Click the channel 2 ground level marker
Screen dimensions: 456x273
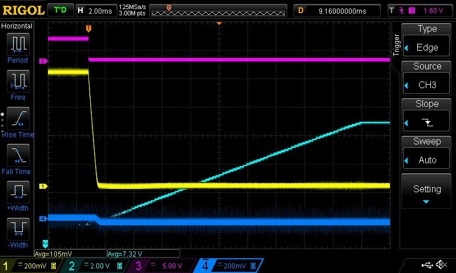(x=45, y=244)
